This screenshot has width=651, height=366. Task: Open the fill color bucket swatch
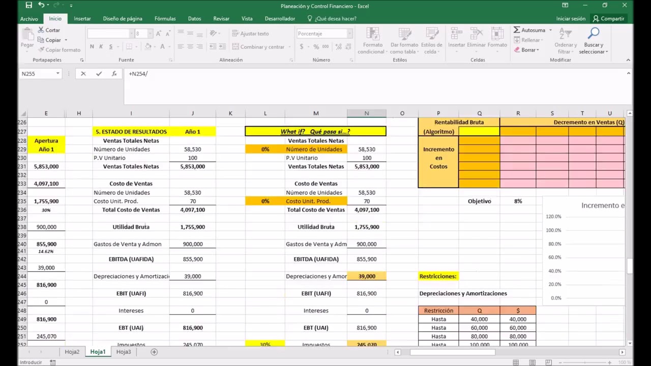click(x=147, y=47)
